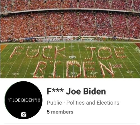Open the stadium cover photo
This screenshot has width=140, height=125.
coord(70,39)
